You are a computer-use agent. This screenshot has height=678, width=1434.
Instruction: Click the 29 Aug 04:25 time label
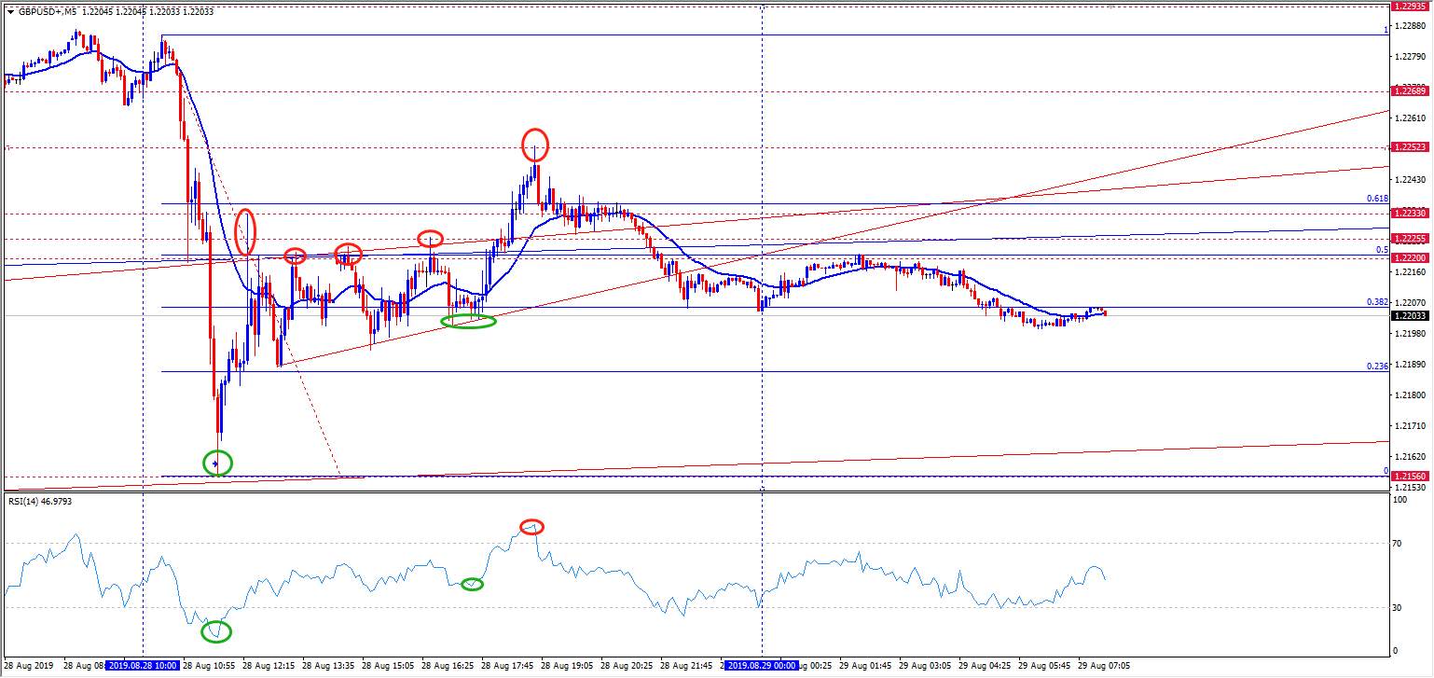[x=985, y=667]
